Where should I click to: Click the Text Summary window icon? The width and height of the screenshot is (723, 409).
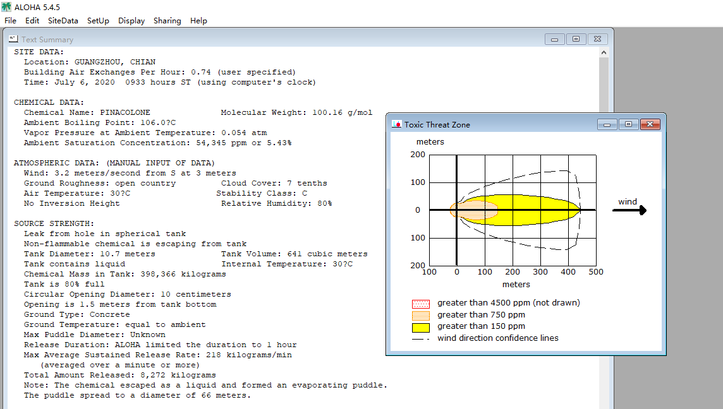(13, 39)
